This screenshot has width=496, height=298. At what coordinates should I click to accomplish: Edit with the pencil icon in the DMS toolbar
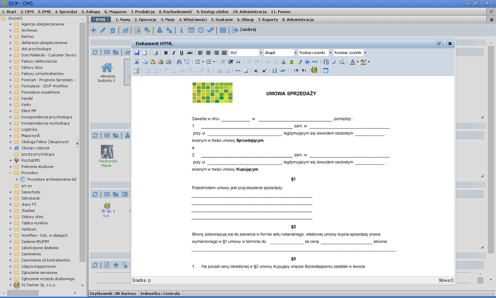tap(103, 30)
